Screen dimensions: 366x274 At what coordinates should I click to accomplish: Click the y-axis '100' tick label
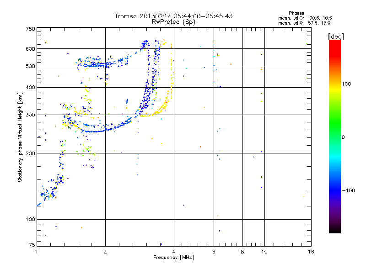[x=31, y=219]
